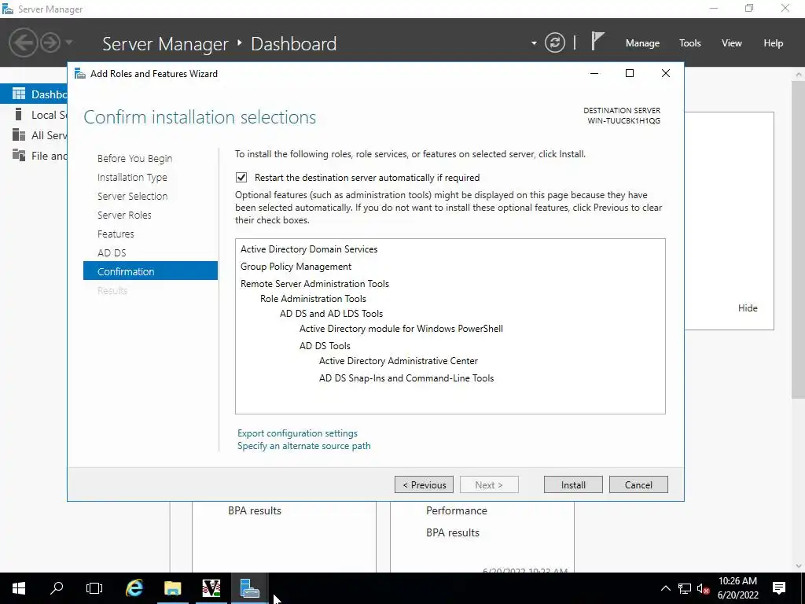Go to Server Selection step
Screen dimensions: 805x604
coord(132,196)
